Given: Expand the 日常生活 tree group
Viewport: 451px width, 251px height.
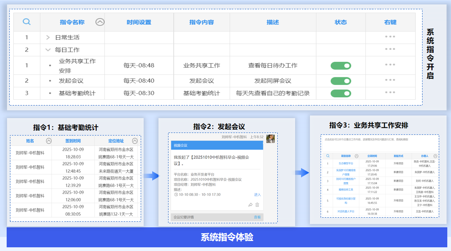Looking at the screenshot, I should click(48, 37).
